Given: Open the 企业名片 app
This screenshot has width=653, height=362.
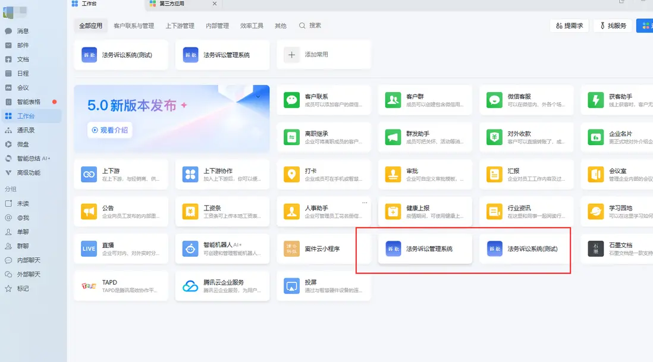Looking at the screenshot, I should pos(617,137).
